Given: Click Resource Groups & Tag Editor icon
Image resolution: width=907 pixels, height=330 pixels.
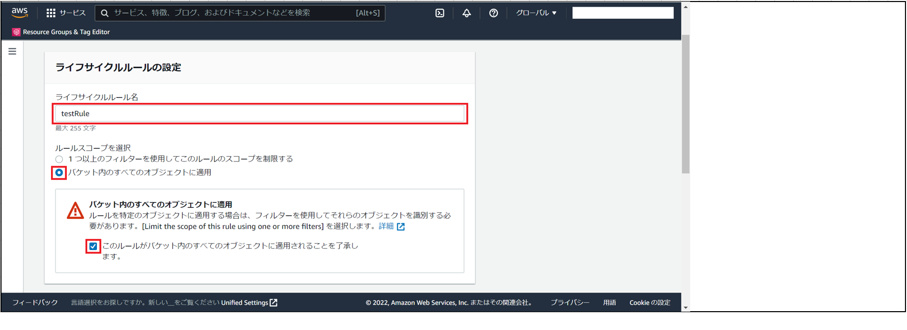Looking at the screenshot, I should [16, 32].
